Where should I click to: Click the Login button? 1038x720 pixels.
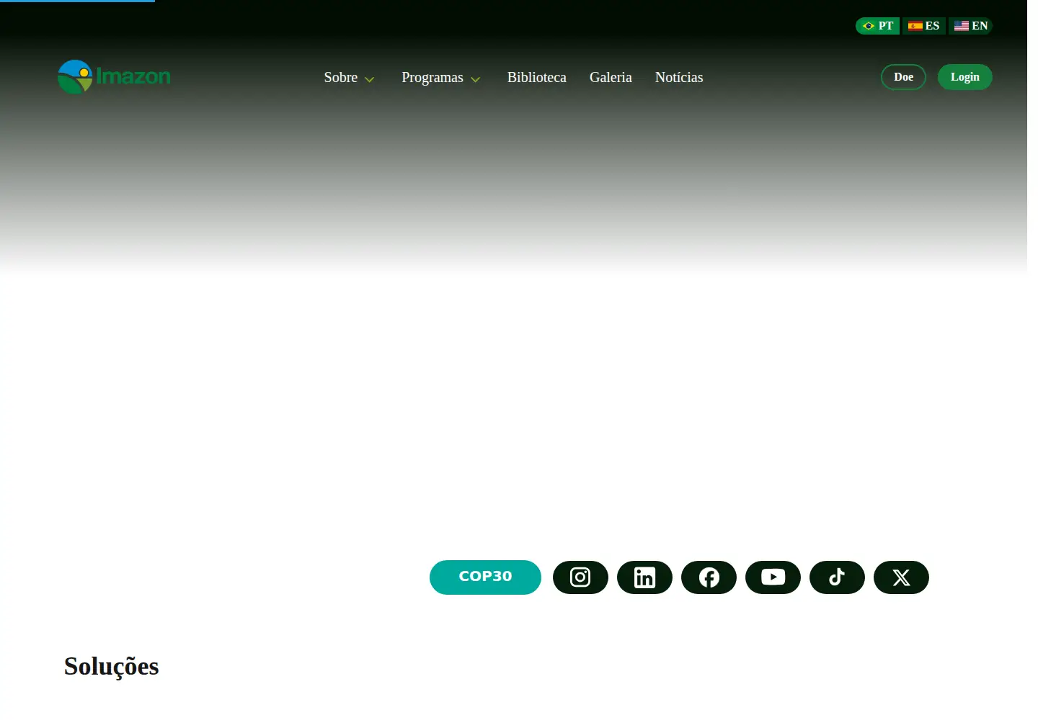965,77
